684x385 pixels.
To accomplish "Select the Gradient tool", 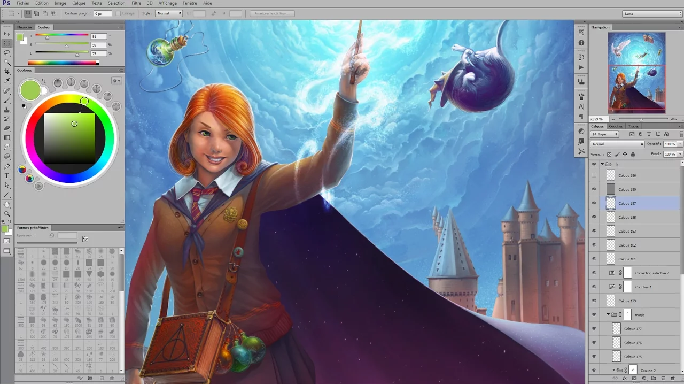I will 7,137.
